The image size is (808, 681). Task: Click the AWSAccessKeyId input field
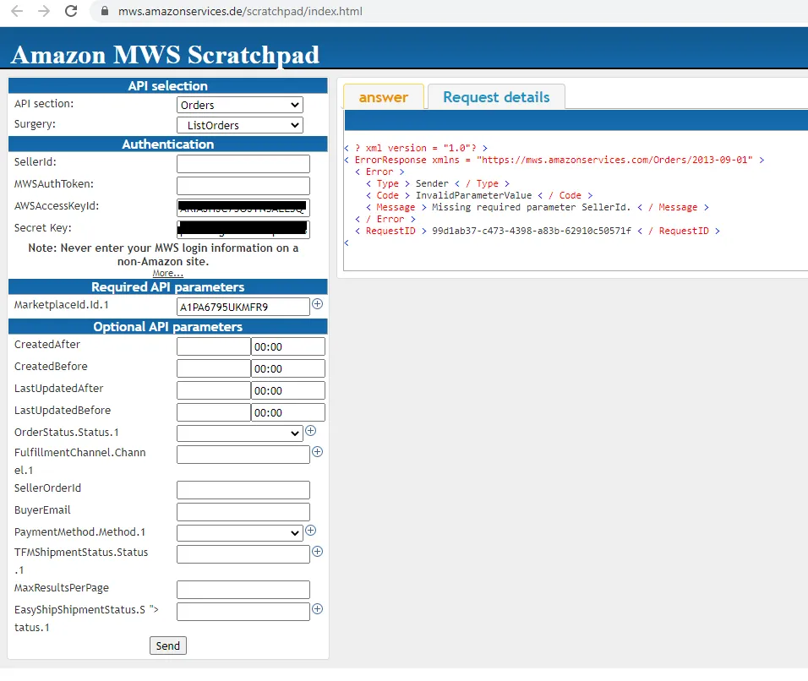[x=243, y=208]
